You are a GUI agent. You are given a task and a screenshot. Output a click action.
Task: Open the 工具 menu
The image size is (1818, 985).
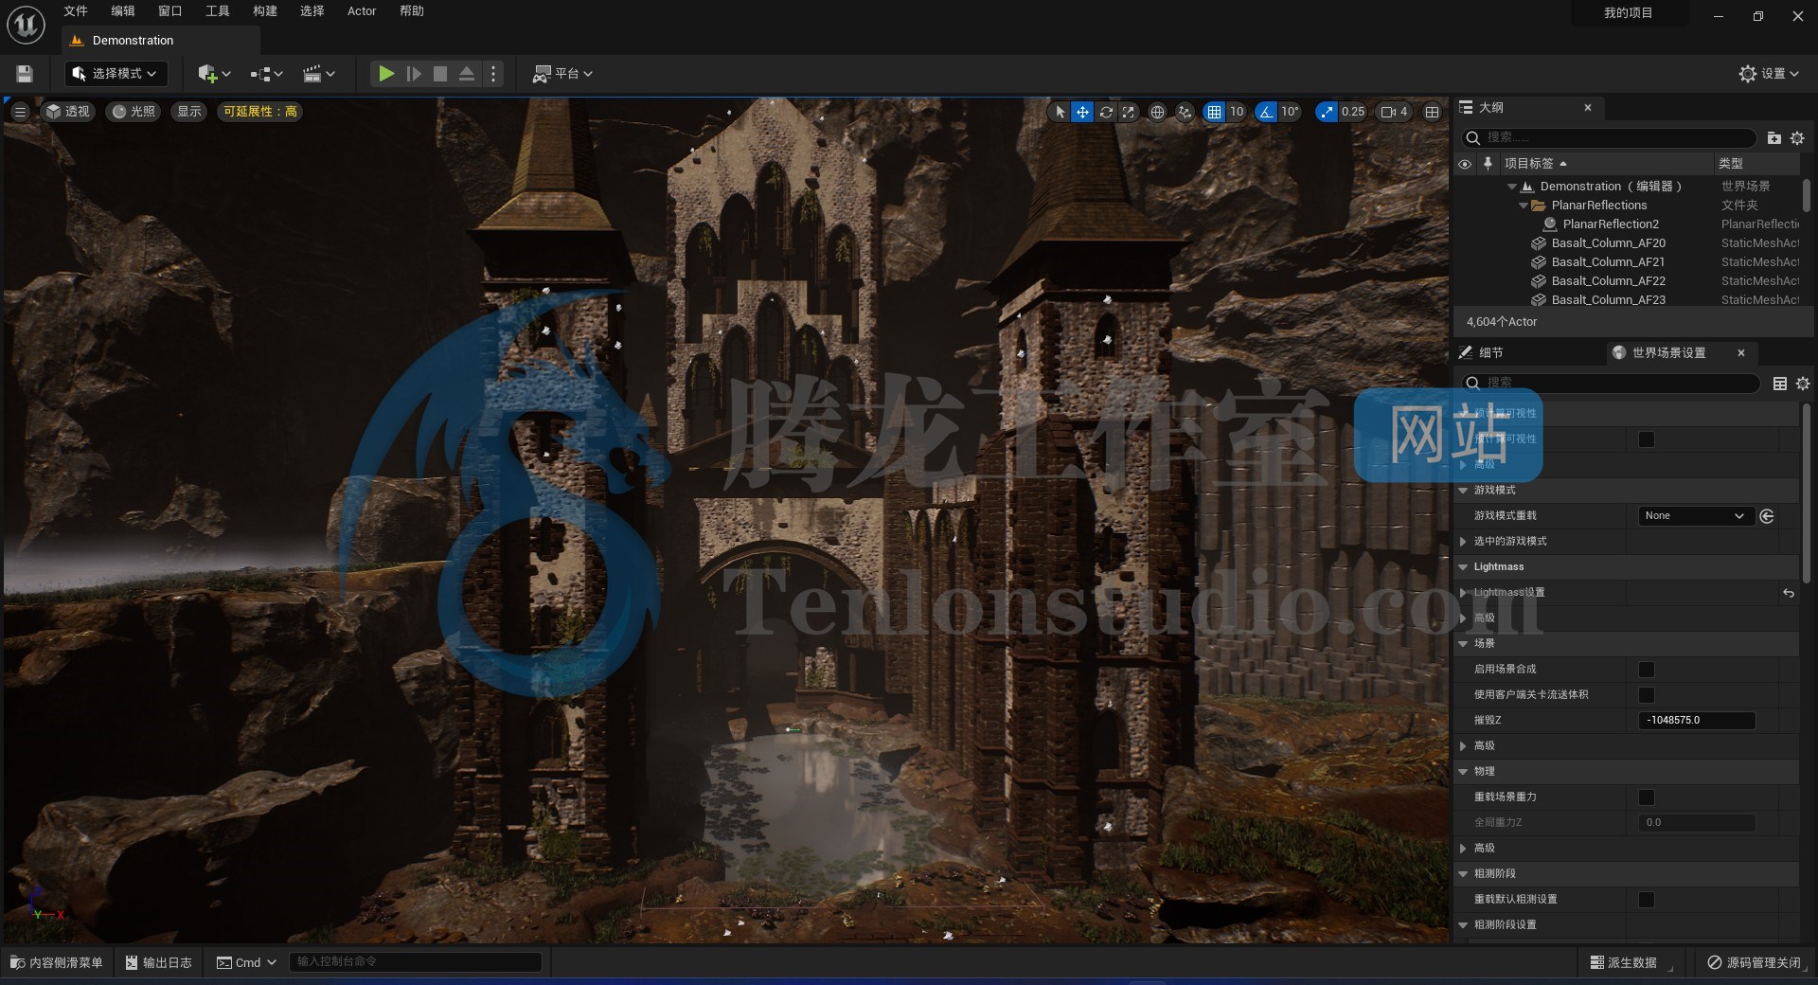218,11
